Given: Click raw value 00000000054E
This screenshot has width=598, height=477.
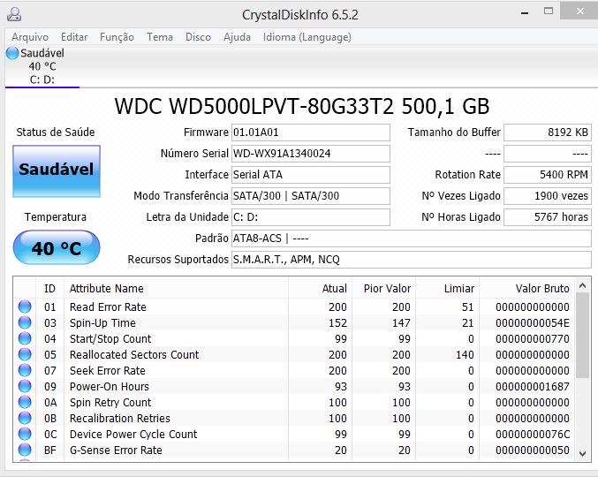Looking at the screenshot, I should click(533, 323).
